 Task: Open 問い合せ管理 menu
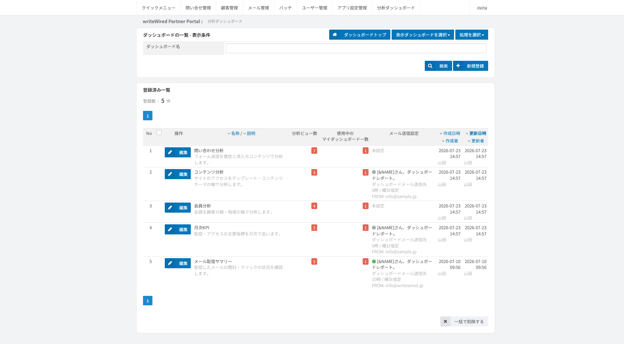[x=198, y=7]
